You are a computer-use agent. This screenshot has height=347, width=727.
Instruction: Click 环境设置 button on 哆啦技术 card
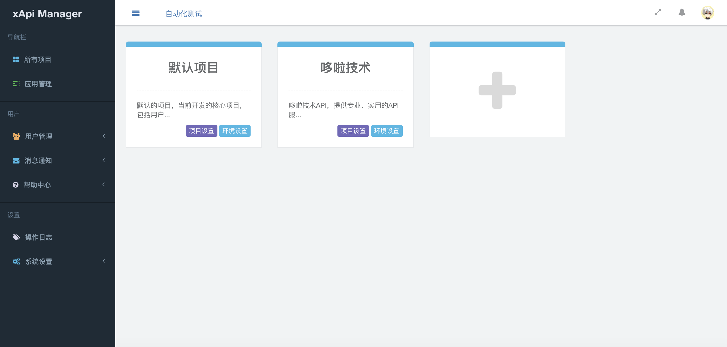(386, 131)
